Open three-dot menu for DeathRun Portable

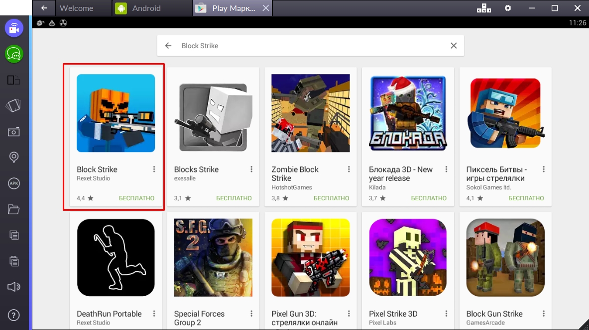(x=154, y=314)
